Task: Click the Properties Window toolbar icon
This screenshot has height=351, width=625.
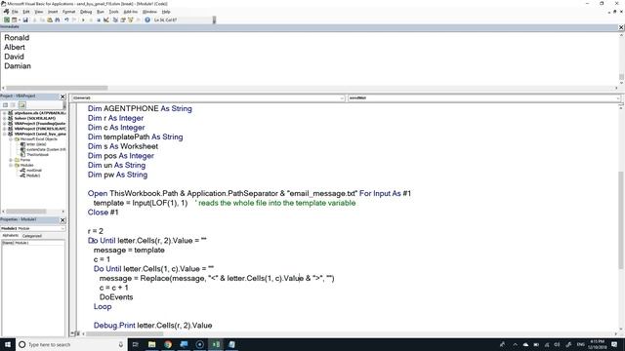Action: click(123, 19)
